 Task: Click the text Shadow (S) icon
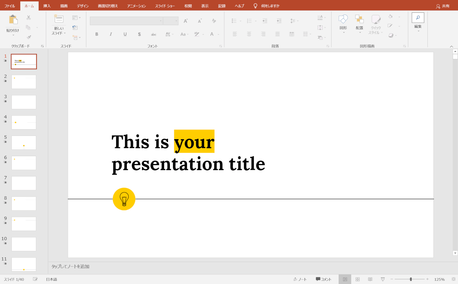pyautogui.click(x=139, y=34)
